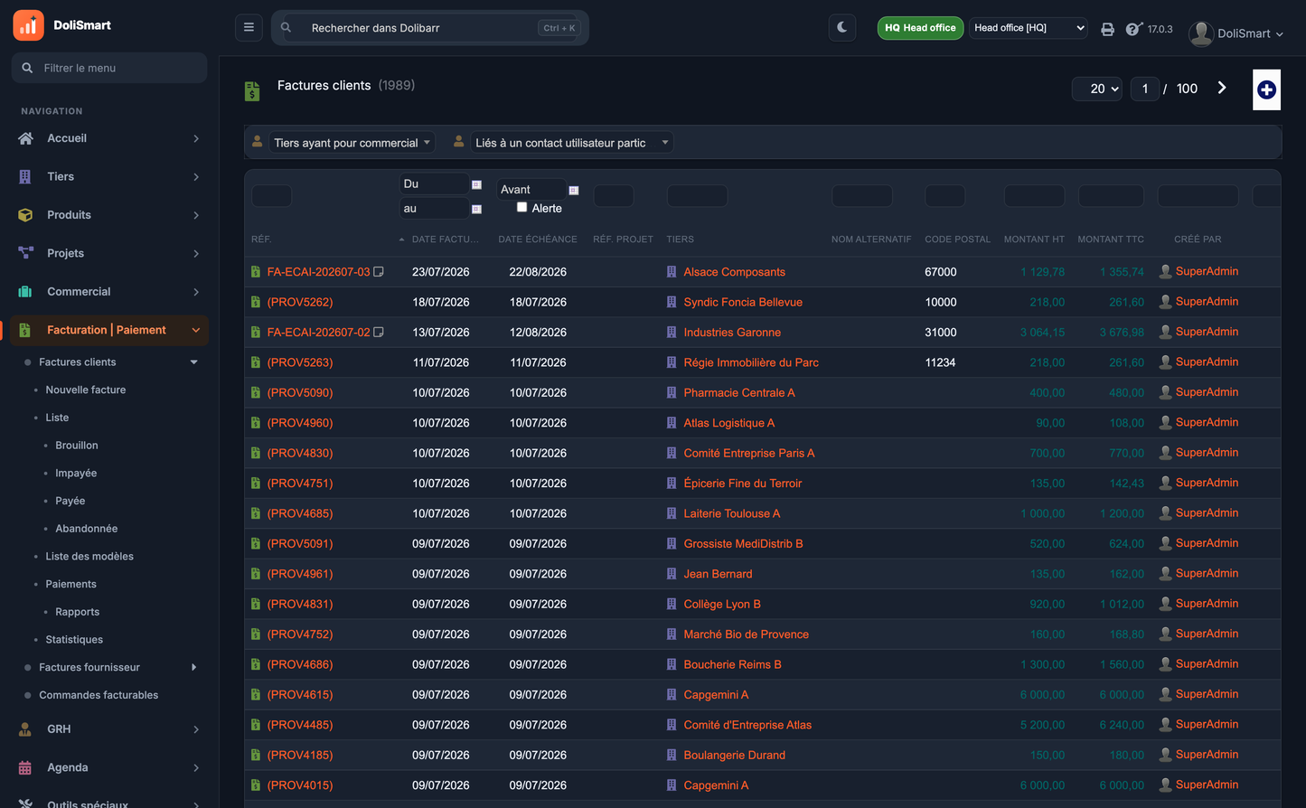Click user avatar on Boulangerie Durand row
The width and height of the screenshot is (1306, 808).
tap(1166, 755)
